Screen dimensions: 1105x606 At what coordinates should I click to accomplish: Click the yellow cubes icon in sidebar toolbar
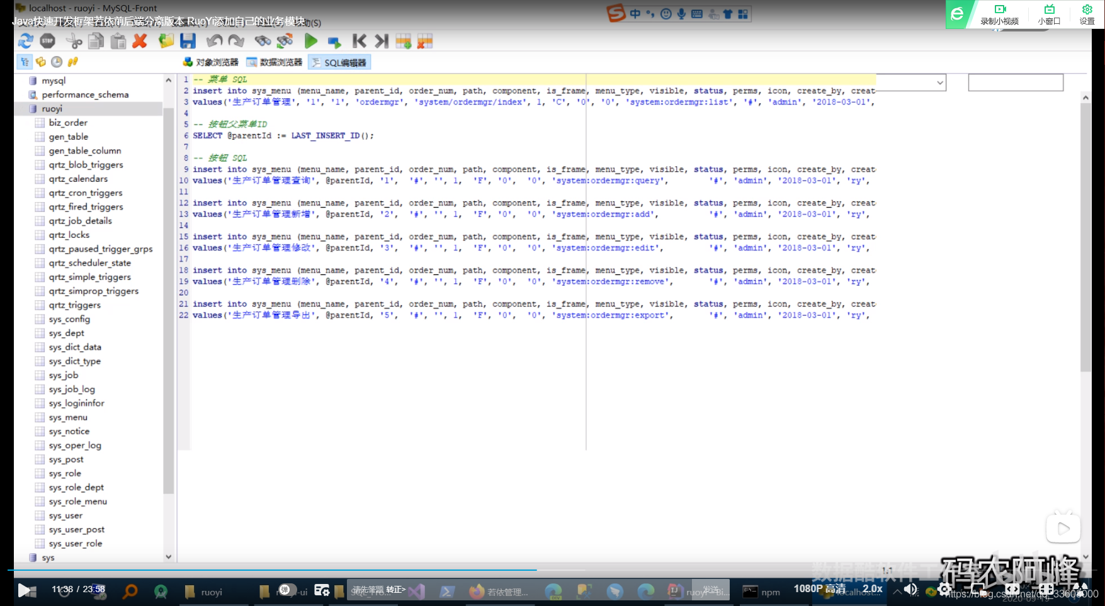pyautogui.click(x=41, y=62)
